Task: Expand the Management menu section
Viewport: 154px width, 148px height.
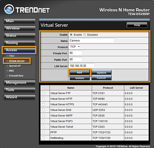Action: tap(20, 83)
